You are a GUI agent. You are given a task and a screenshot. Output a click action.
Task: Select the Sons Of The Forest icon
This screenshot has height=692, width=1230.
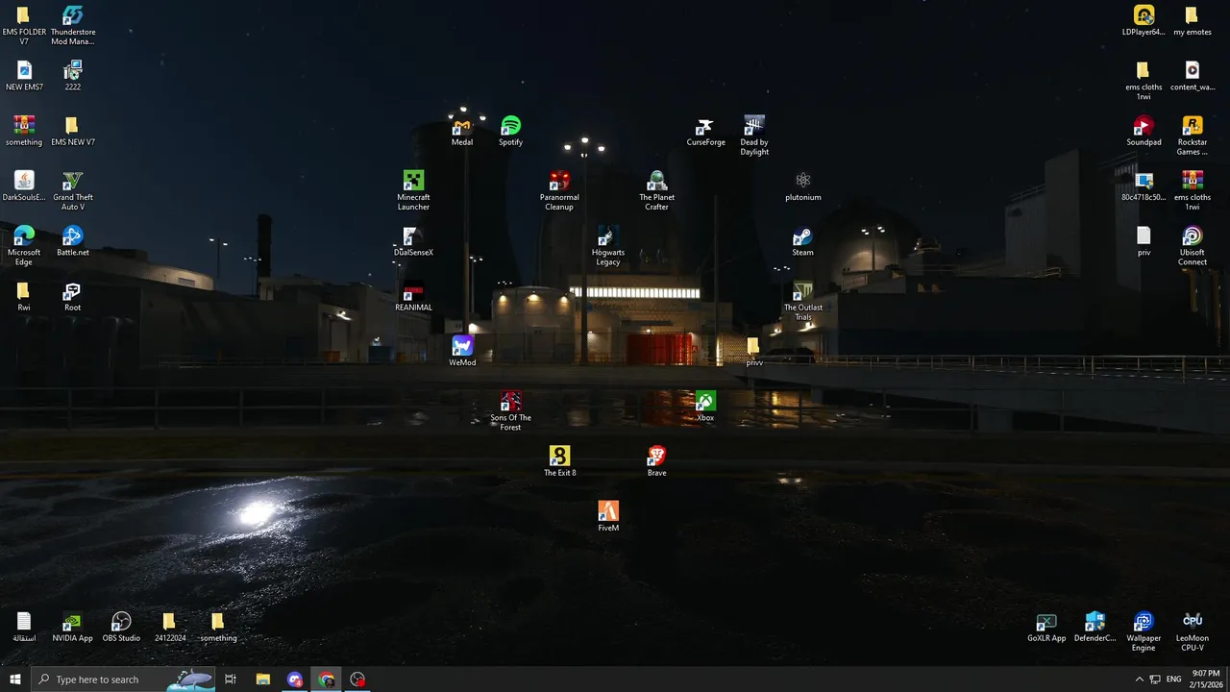[x=511, y=411]
